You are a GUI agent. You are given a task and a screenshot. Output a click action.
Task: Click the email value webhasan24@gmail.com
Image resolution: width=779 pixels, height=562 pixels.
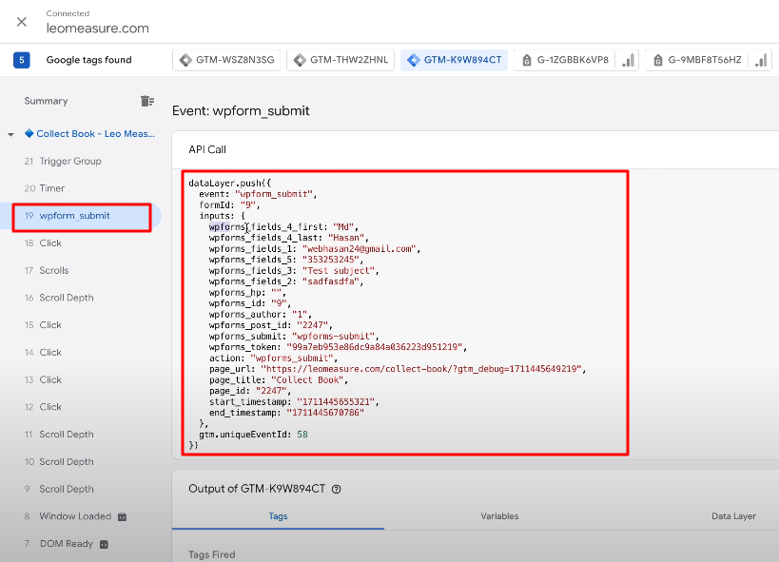(359, 249)
